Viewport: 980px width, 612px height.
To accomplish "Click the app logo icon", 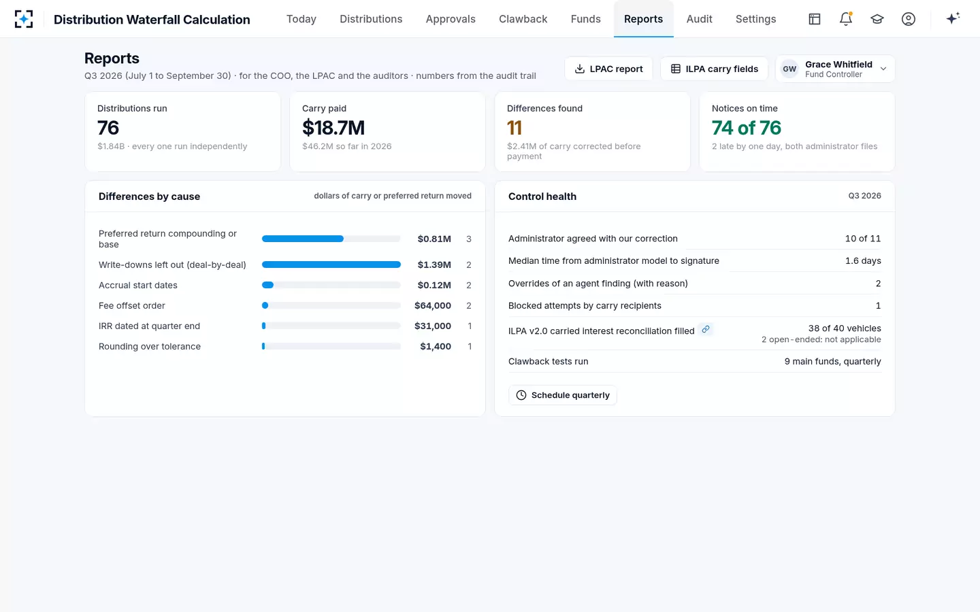I will [x=24, y=19].
